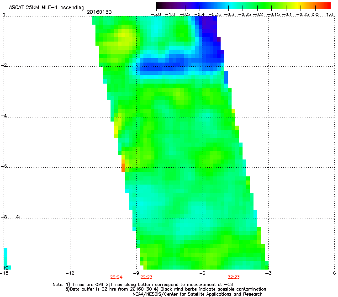Pick the black end of the color bar
The image size is (338, 297).
click(159, 6)
